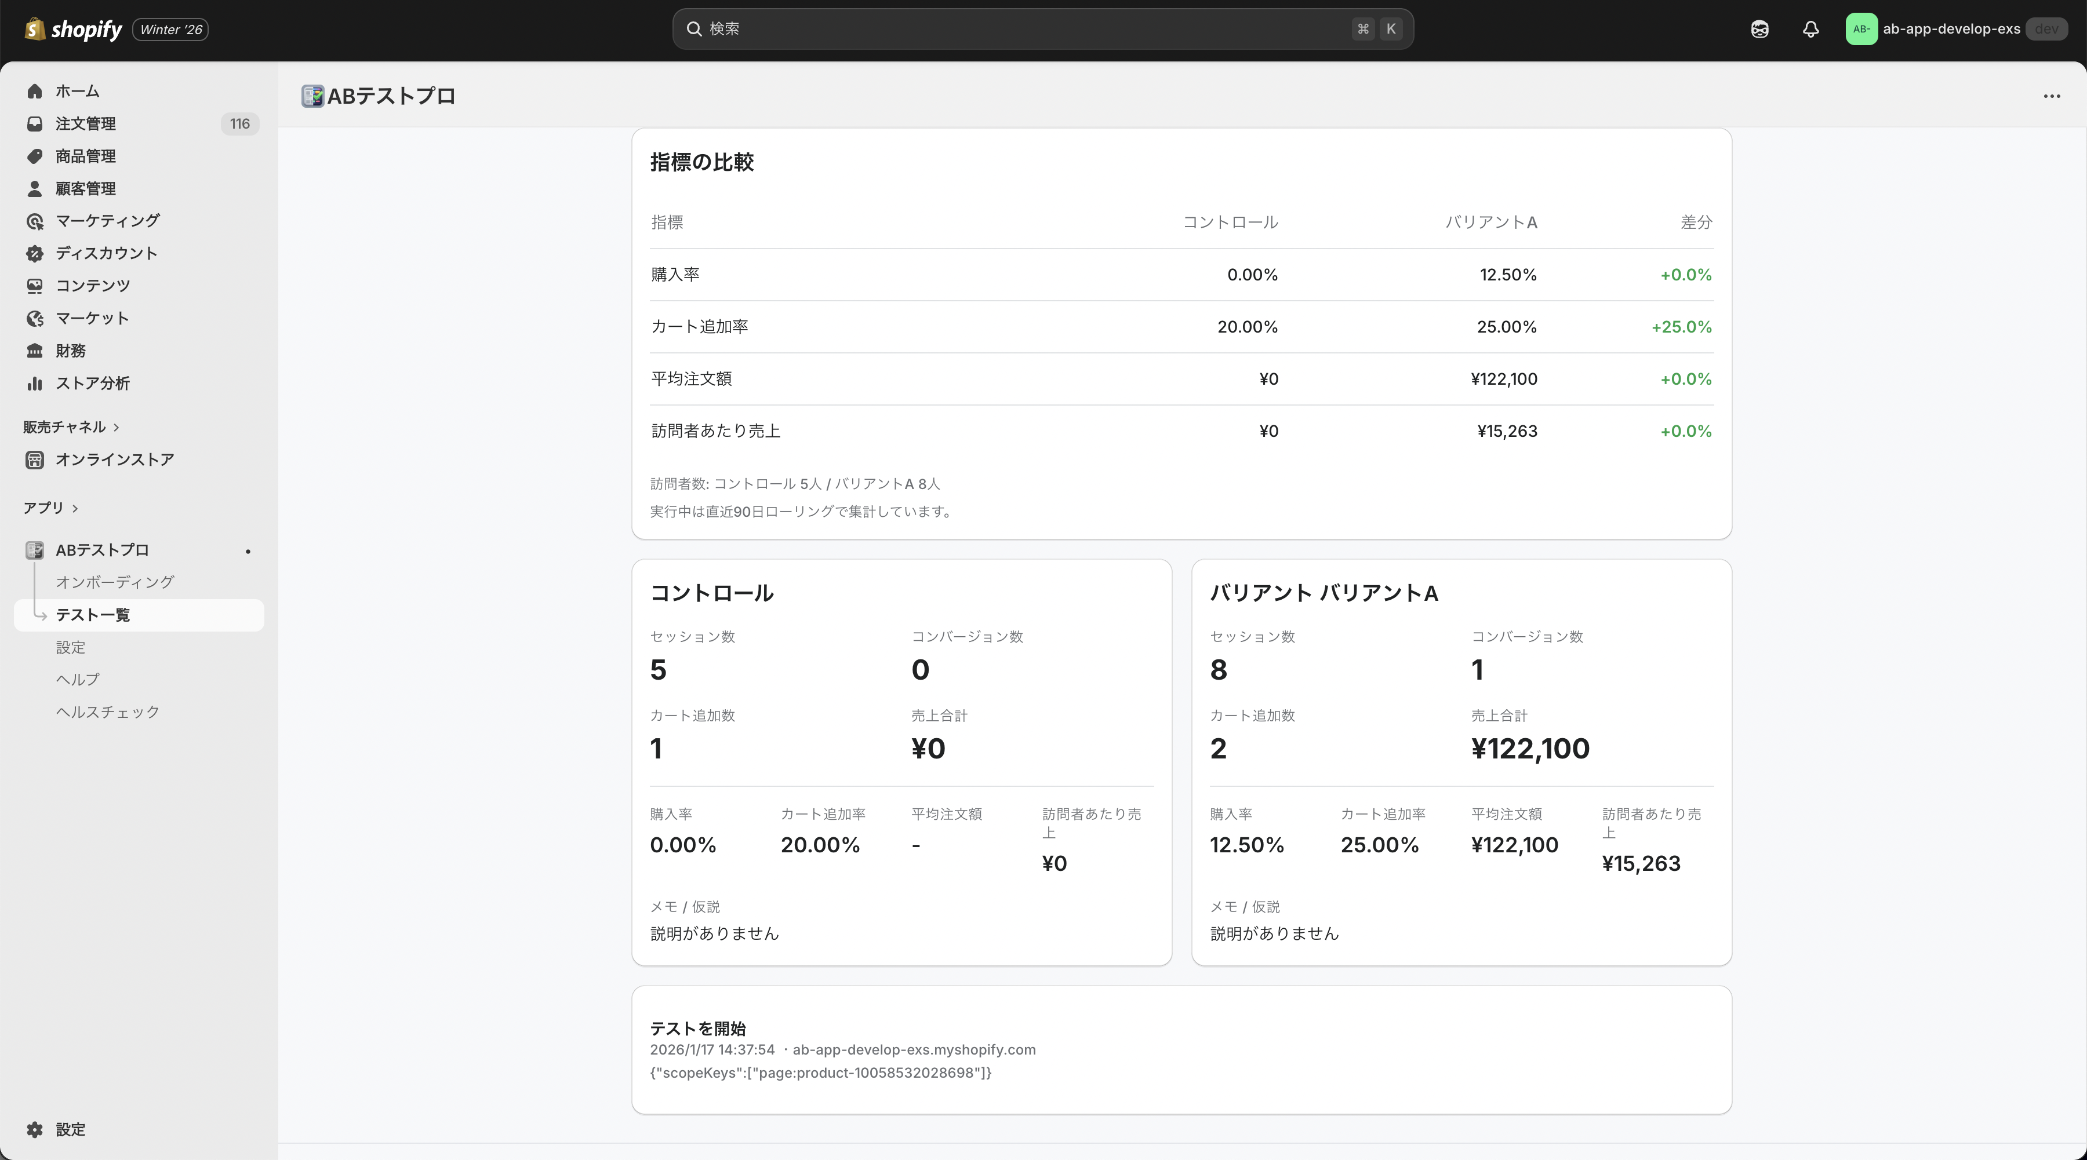Select the Onboarding (オンボーディング) sub-item
The height and width of the screenshot is (1160, 2087).
(114, 582)
